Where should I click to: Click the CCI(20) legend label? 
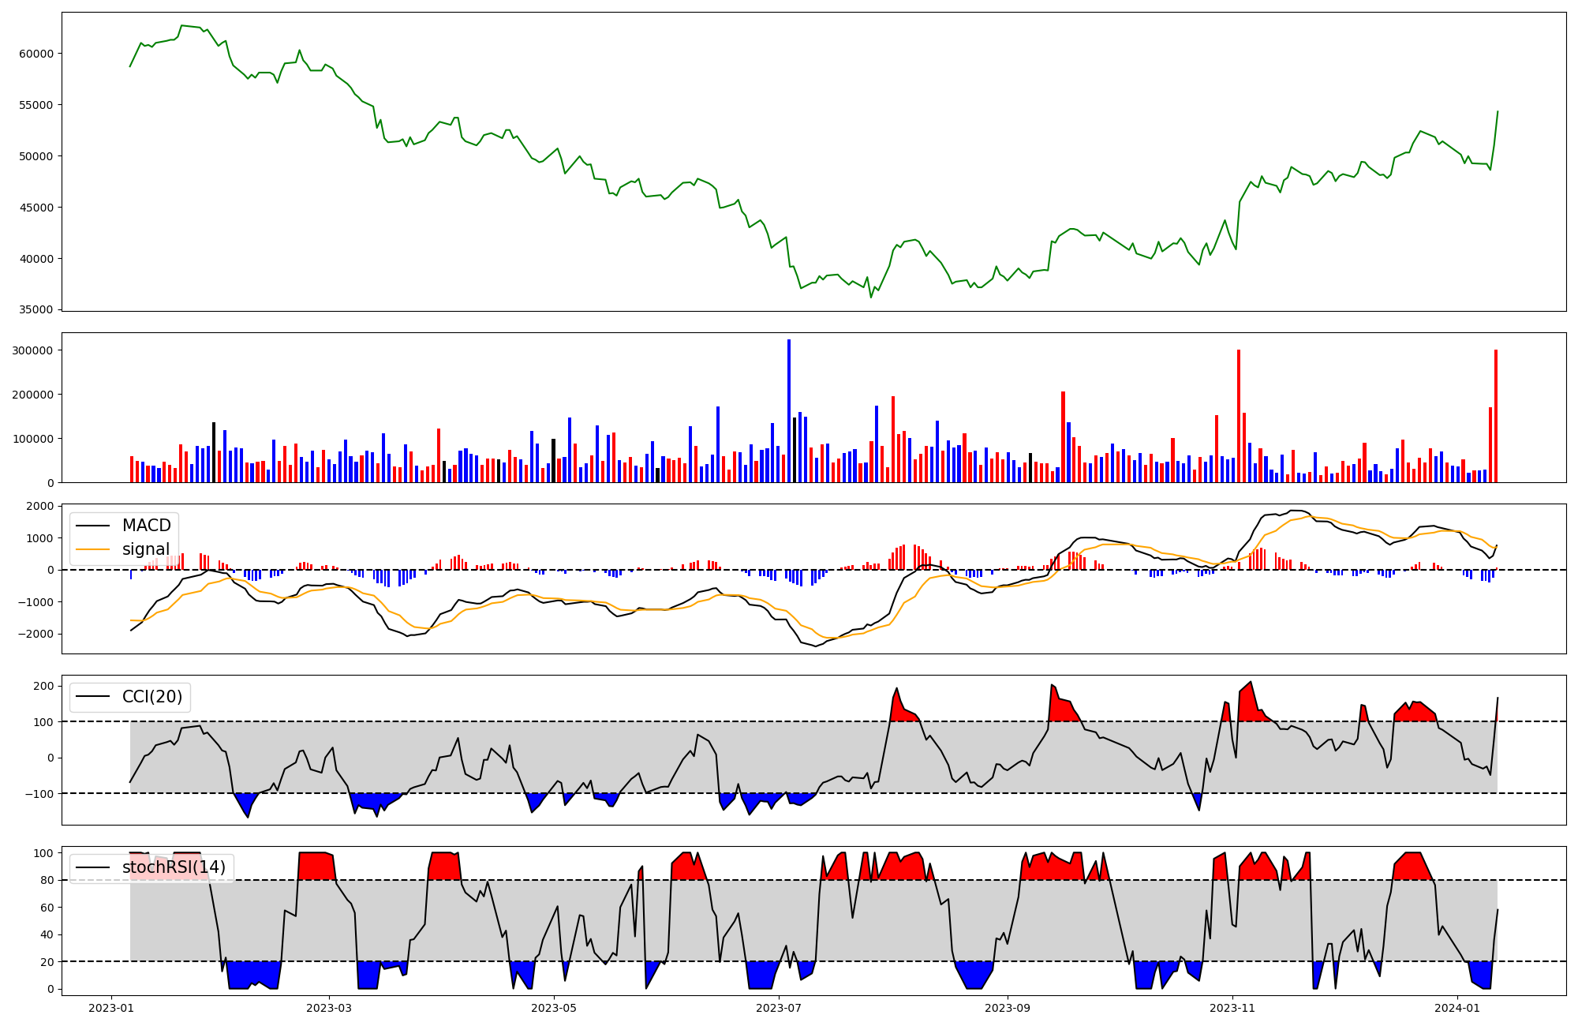coord(151,697)
